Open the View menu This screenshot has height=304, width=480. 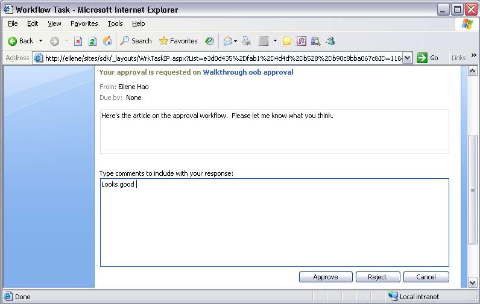point(54,23)
